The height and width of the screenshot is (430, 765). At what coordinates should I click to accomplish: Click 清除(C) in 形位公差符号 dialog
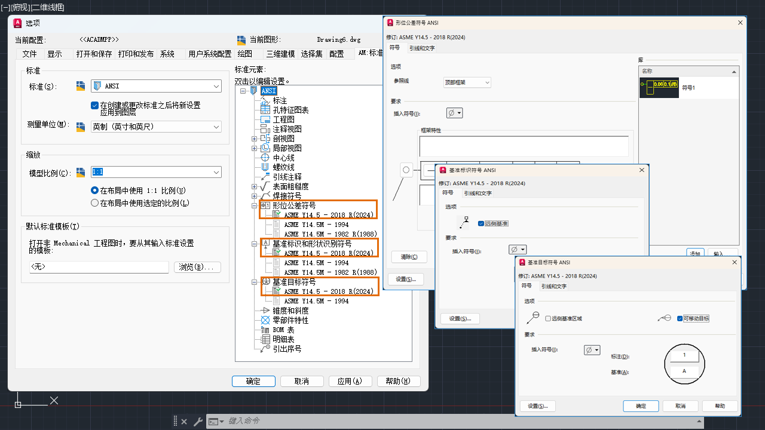tap(409, 257)
